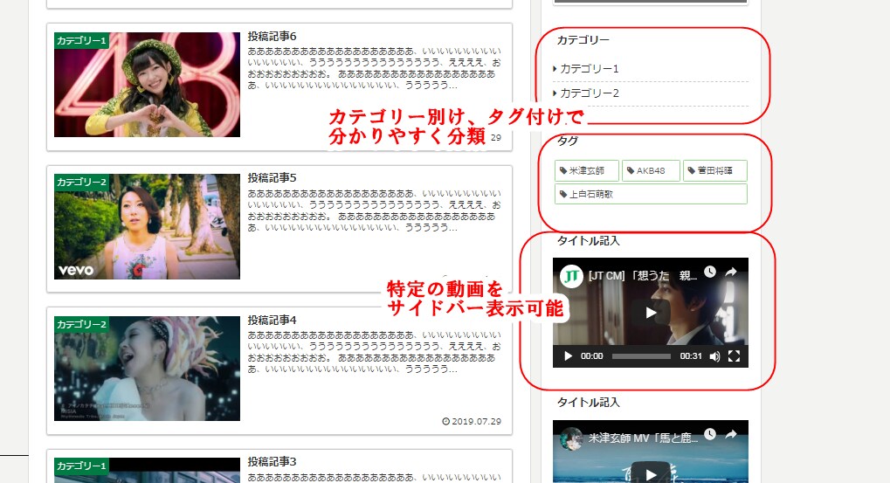Click the 投稿記事5 excerpt text

coord(375,210)
